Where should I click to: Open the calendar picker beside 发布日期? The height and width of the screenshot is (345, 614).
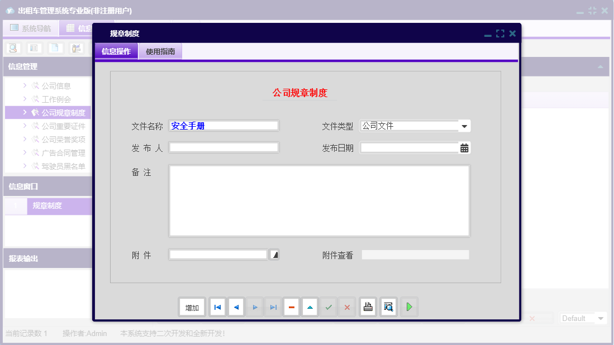(464, 147)
